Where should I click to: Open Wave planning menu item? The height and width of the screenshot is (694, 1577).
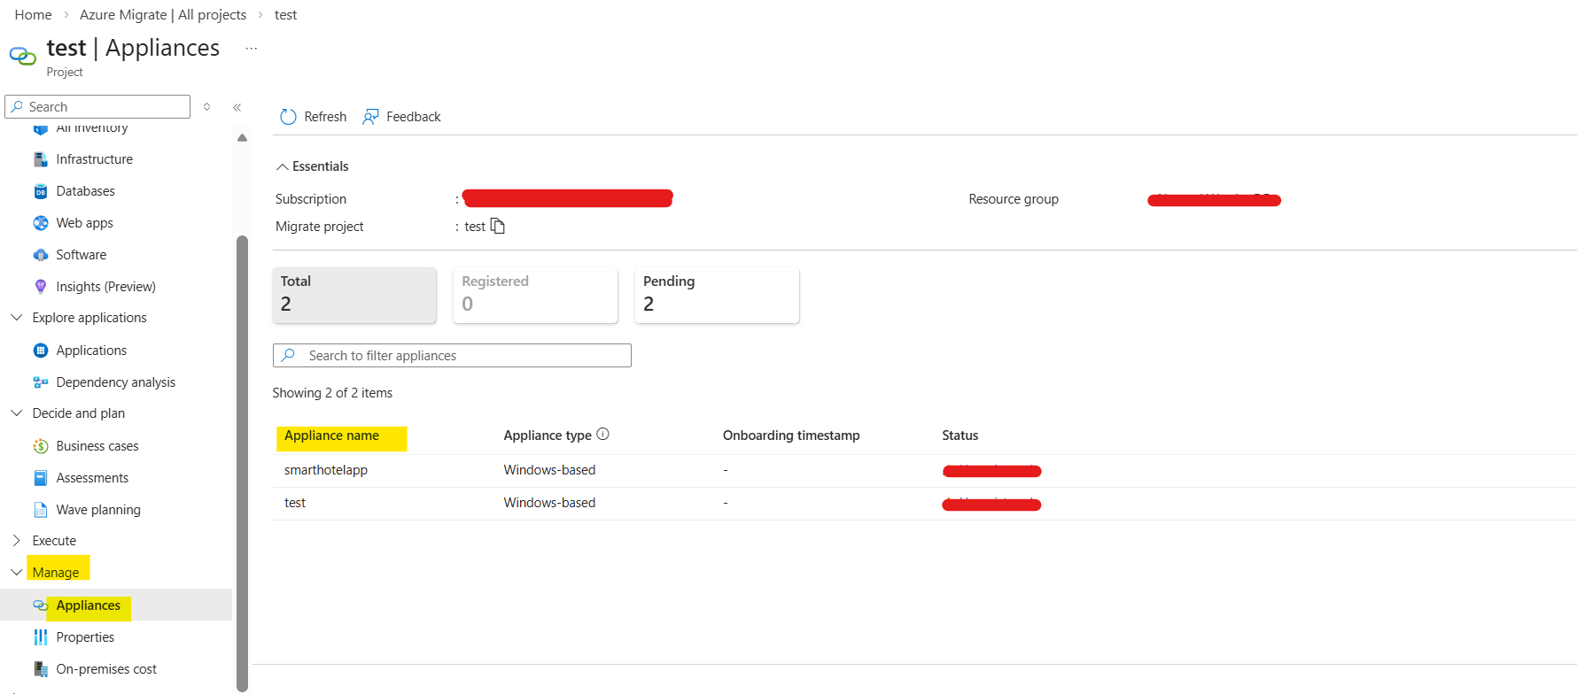point(98,510)
